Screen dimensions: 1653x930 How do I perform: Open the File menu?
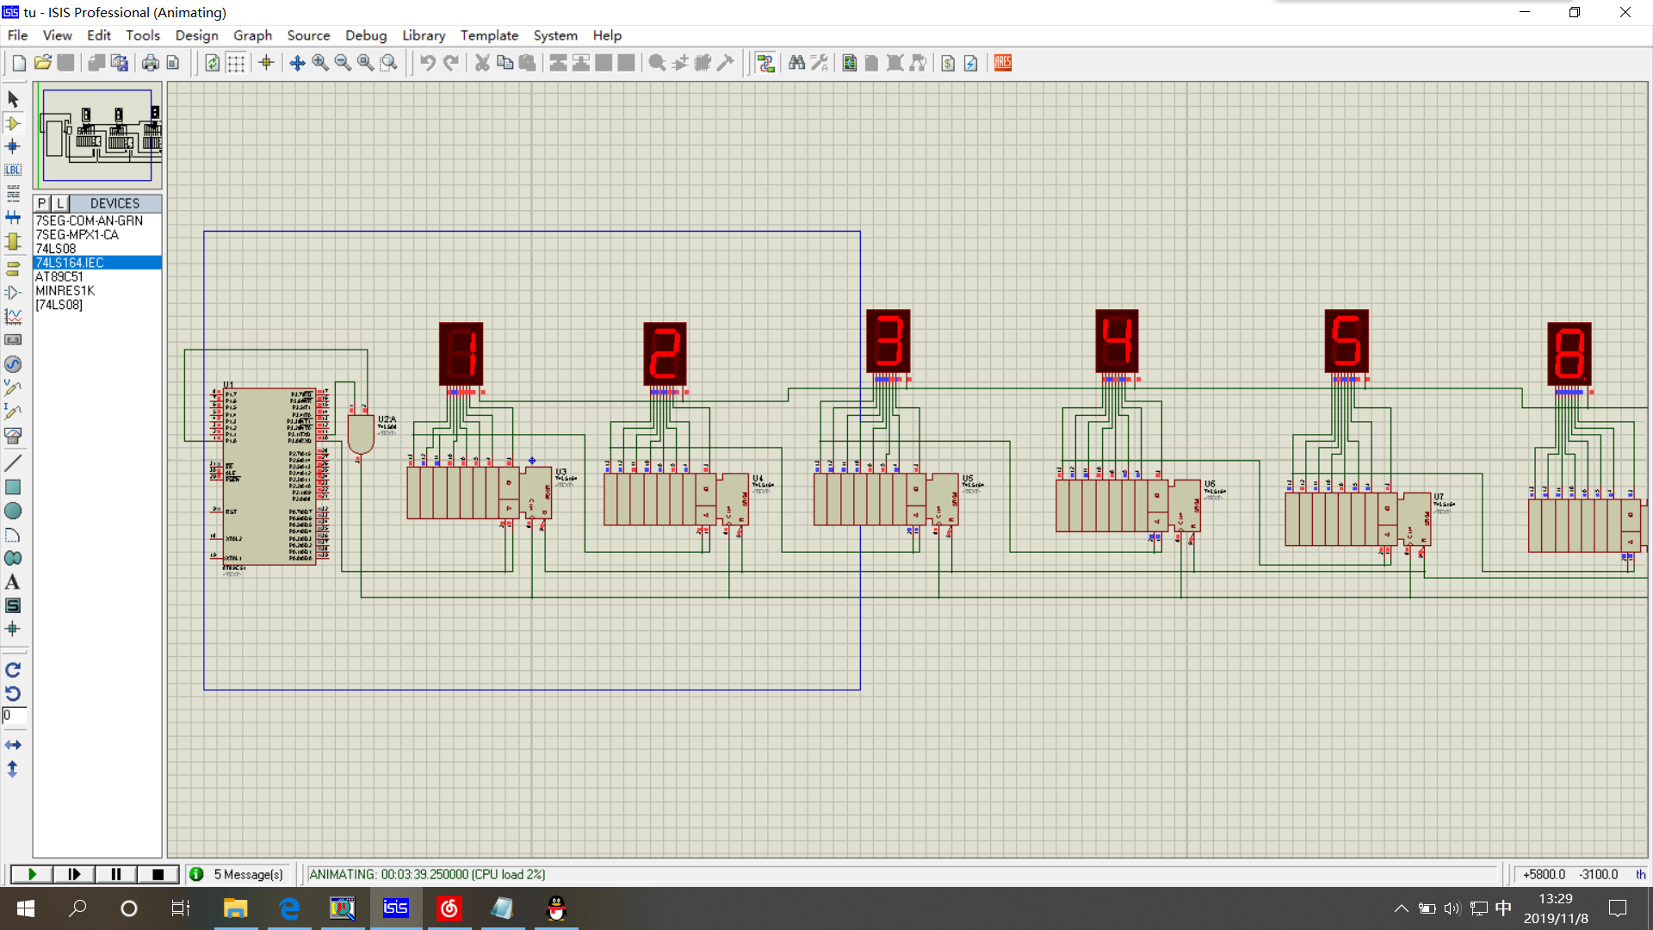(17, 35)
